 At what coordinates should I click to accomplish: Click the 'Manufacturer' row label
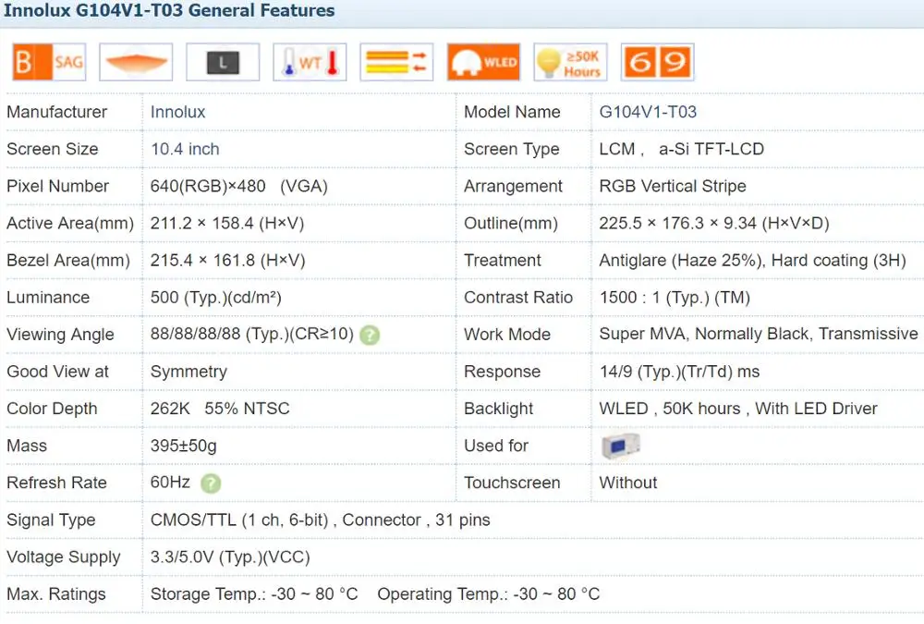(56, 112)
